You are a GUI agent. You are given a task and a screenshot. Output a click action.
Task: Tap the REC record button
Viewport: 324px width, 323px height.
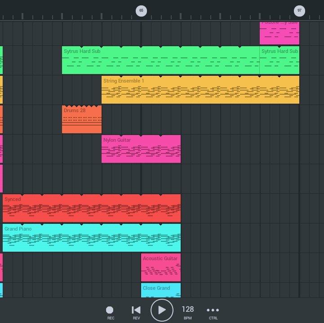pyautogui.click(x=110, y=312)
